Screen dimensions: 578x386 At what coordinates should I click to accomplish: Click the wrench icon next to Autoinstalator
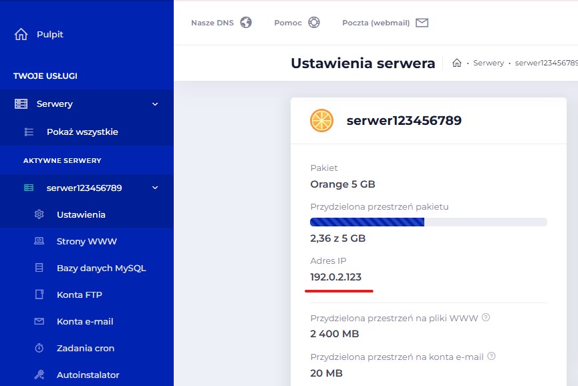(x=39, y=375)
